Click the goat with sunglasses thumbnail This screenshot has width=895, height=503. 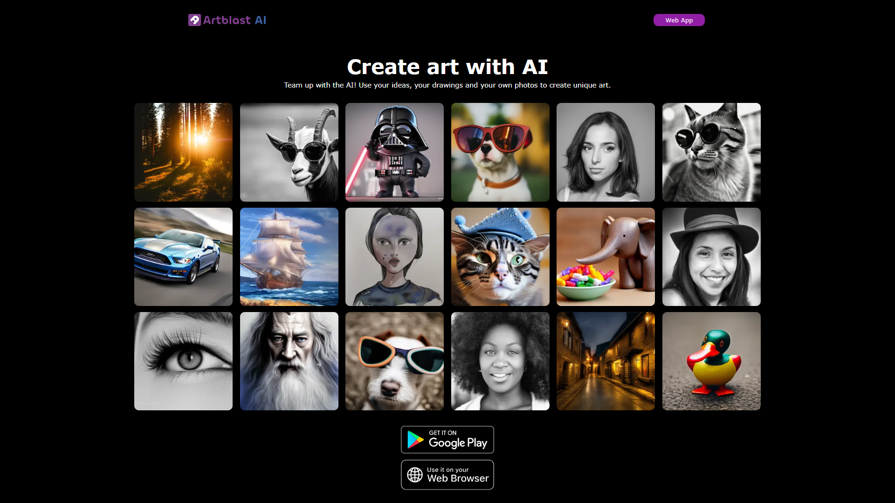point(289,152)
